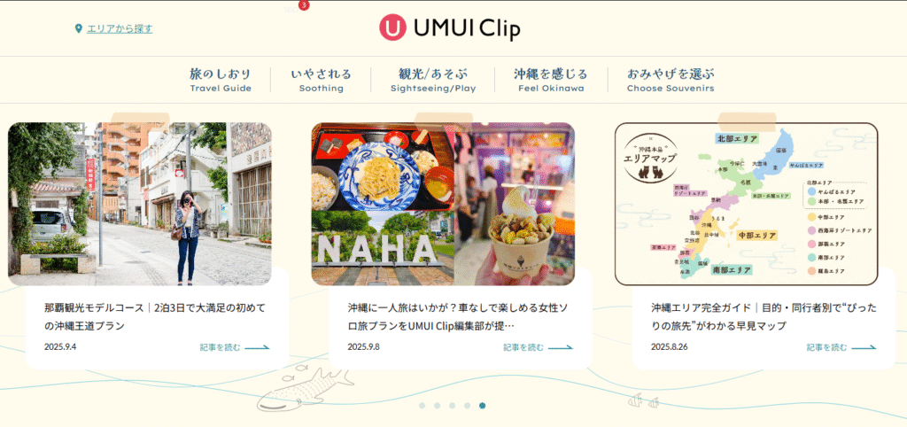The height and width of the screenshot is (427, 907).
Task: Click the location pin icon beside エリアから探す
Action: tap(79, 28)
